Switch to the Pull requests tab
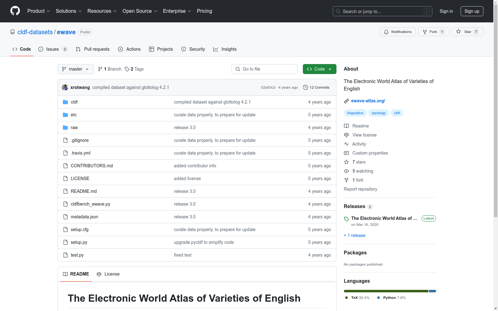The image size is (498, 311). [93, 49]
